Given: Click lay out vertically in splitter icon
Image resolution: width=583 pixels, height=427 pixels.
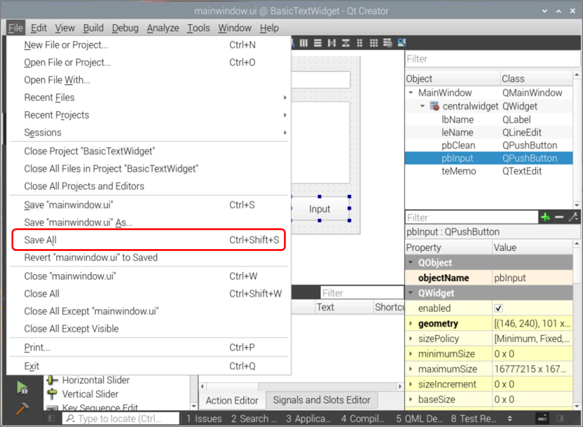Looking at the screenshot, I should tap(346, 43).
